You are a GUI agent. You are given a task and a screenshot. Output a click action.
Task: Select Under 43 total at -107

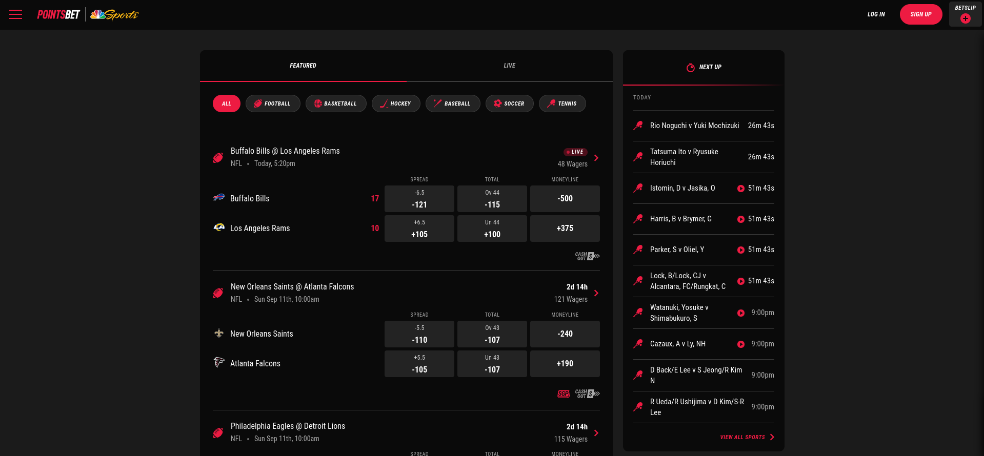click(x=492, y=364)
